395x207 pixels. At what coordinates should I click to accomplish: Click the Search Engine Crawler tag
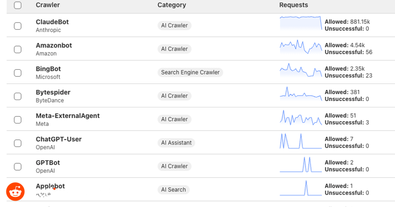point(190,73)
